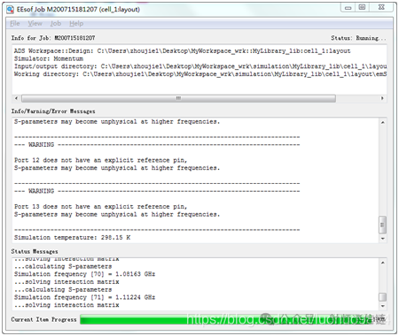This screenshot has width=399, height=336.
Task: Click 'Simulation temperature: 298.15 K' line
Action: [x=73, y=238]
